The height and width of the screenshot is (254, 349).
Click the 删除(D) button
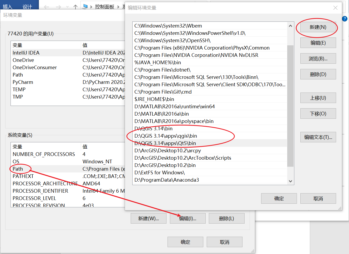[x=318, y=74]
